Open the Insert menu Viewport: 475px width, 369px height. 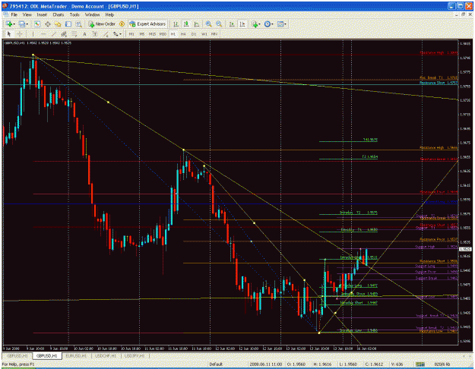pos(42,14)
